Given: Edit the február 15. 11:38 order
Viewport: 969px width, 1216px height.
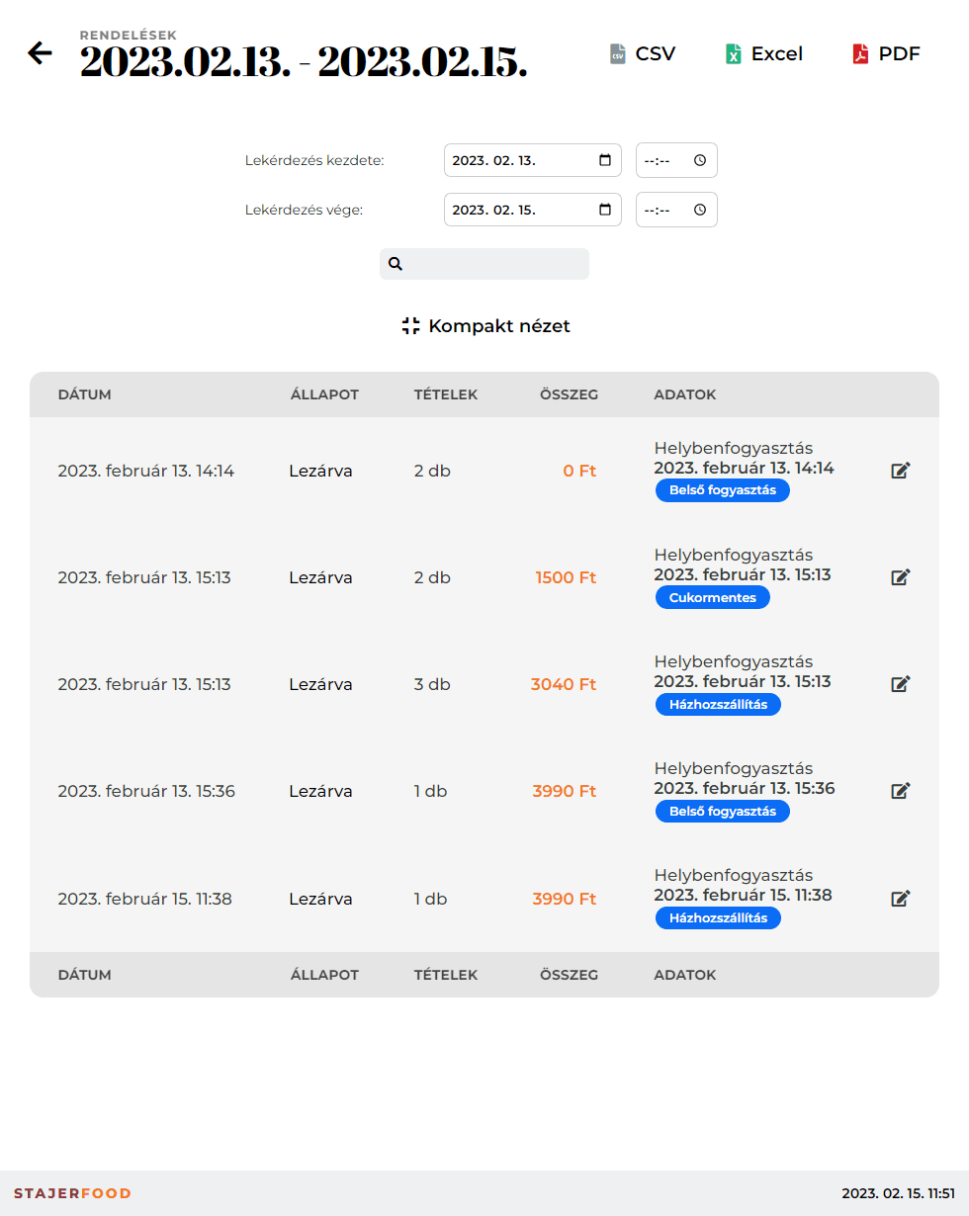Looking at the screenshot, I should (900, 899).
